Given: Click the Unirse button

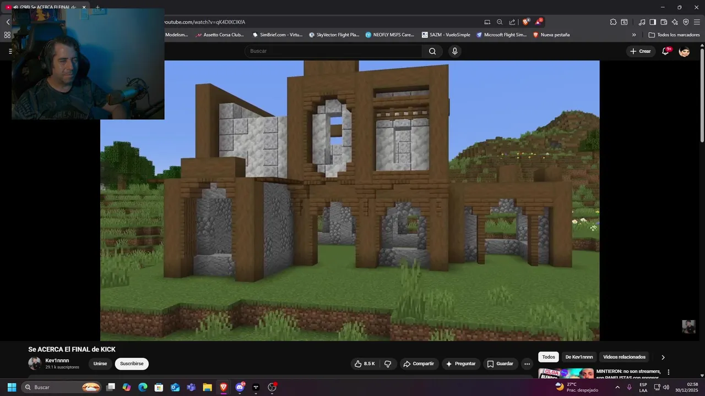Looking at the screenshot, I should tap(100, 364).
